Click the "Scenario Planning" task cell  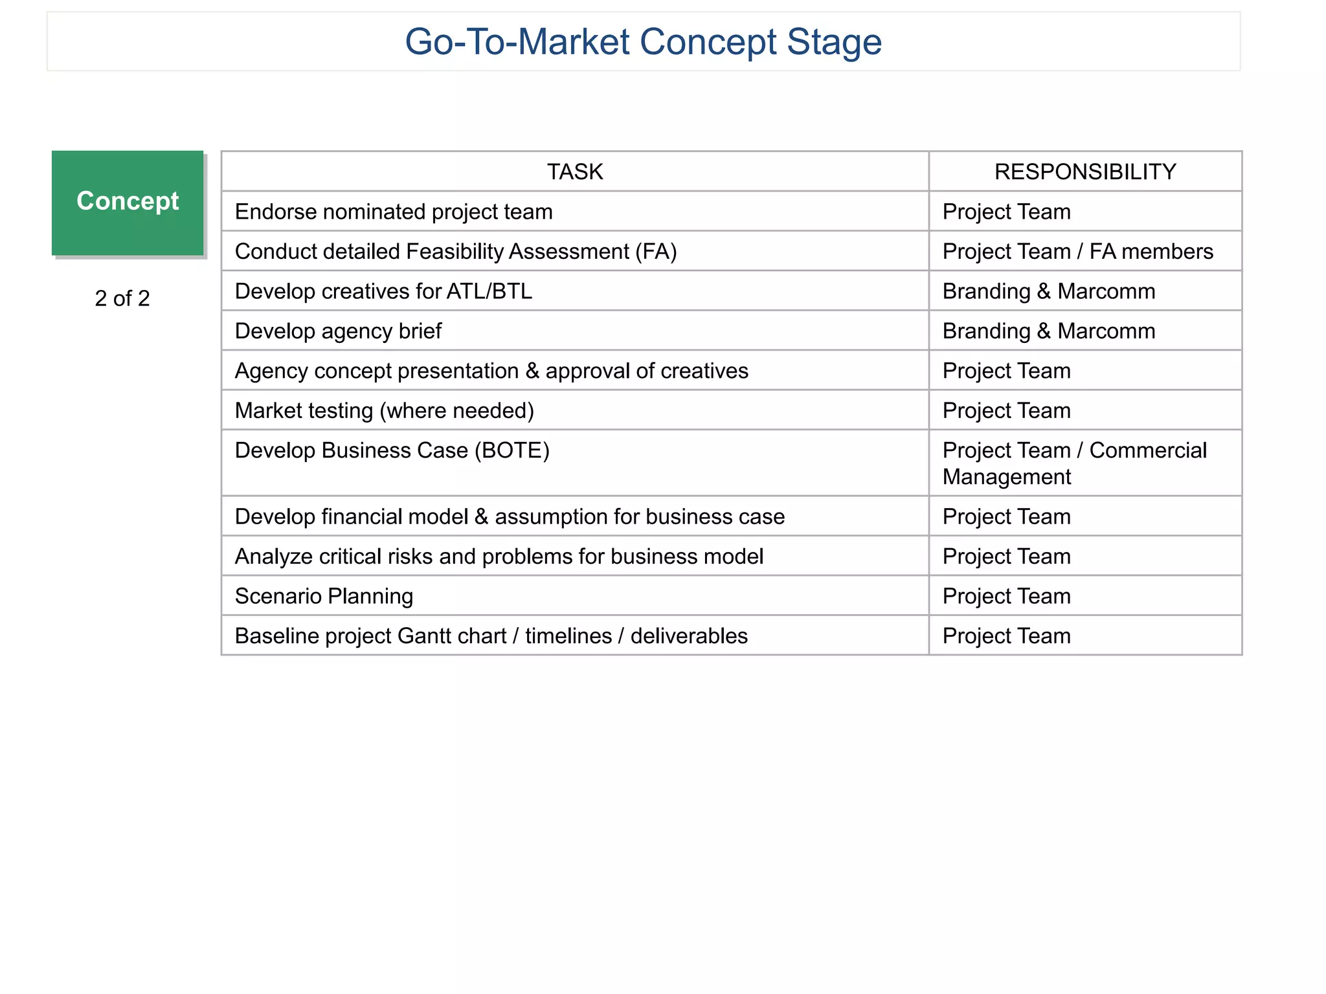tap(324, 597)
